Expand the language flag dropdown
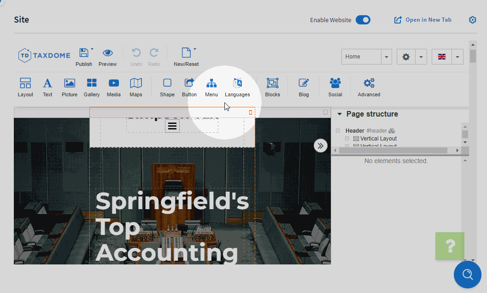Screen dimensions: 487x293 [x=457, y=57]
